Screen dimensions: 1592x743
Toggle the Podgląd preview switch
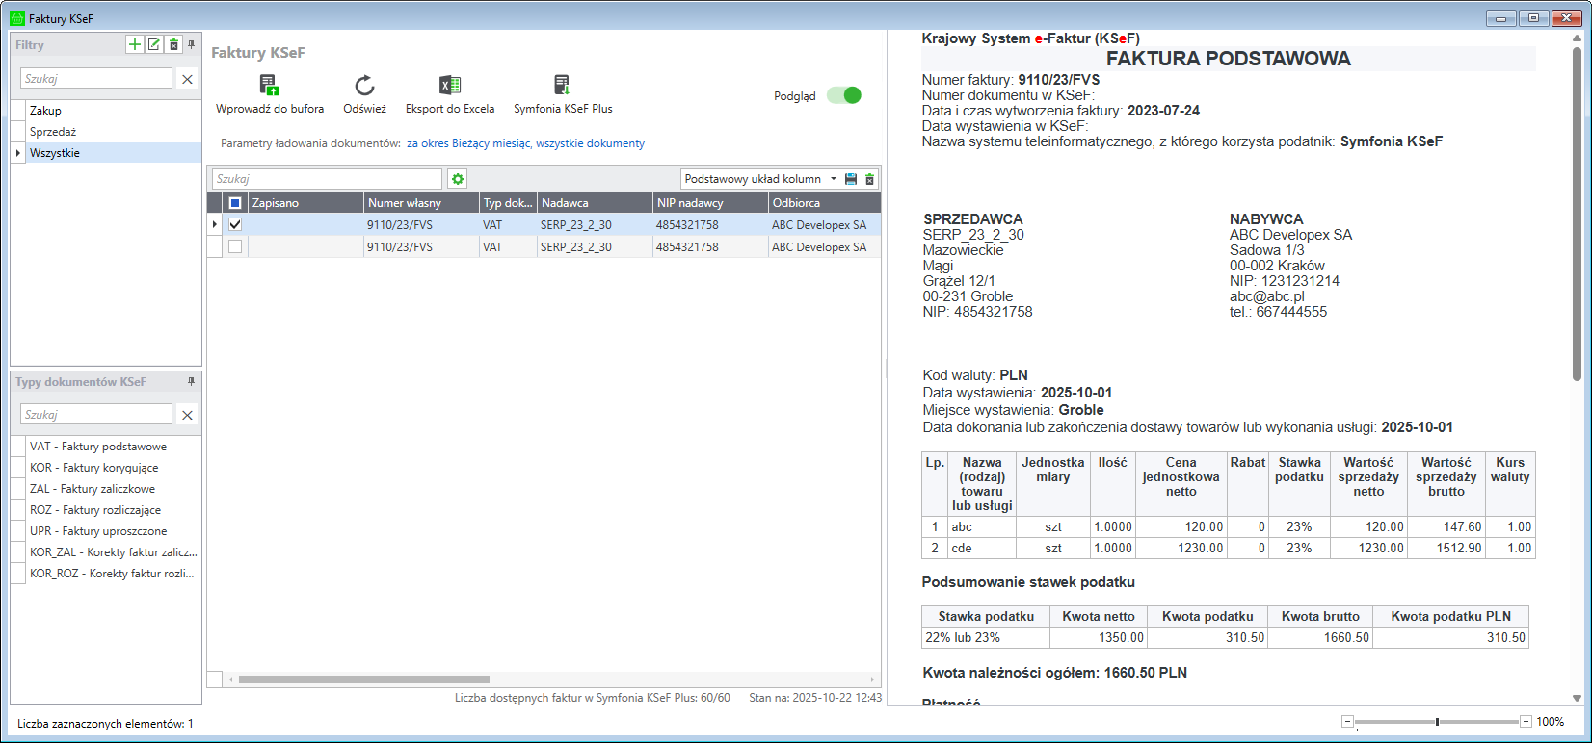click(x=844, y=95)
